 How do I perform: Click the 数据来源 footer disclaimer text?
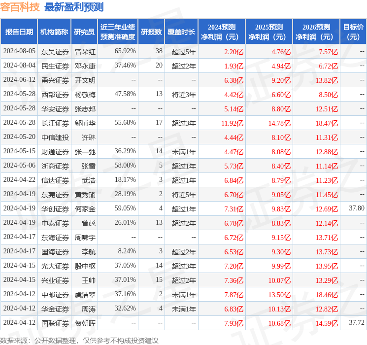click(x=79, y=340)
